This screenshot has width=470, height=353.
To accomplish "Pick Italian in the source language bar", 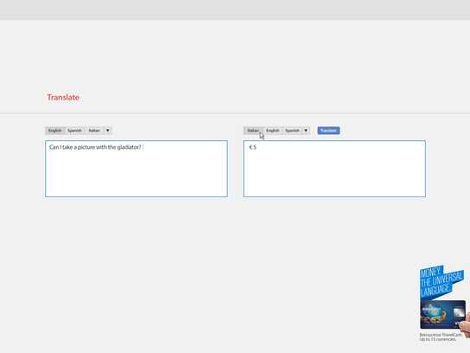I will point(94,131).
